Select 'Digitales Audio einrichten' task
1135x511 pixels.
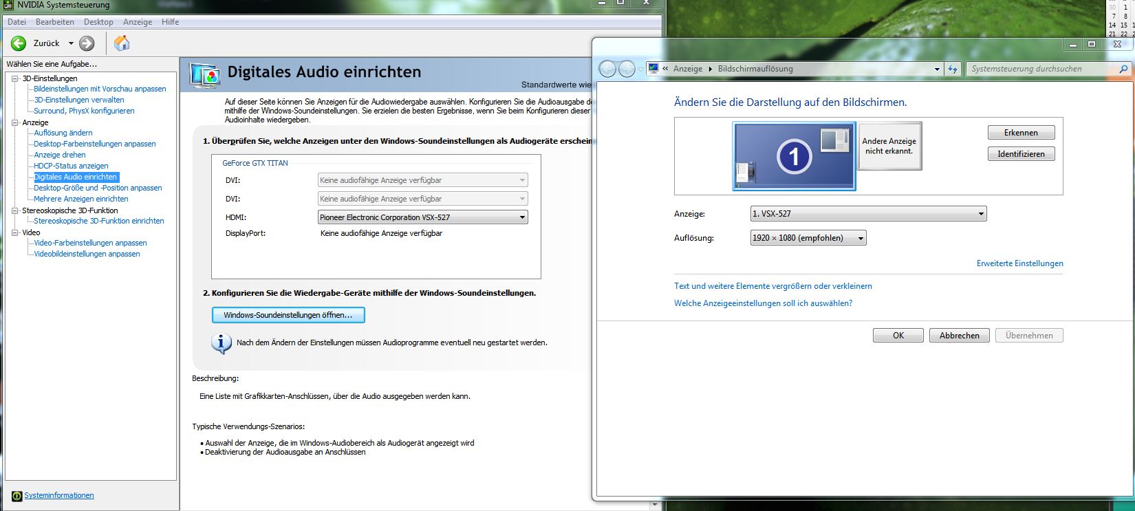[x=76, y=177]
